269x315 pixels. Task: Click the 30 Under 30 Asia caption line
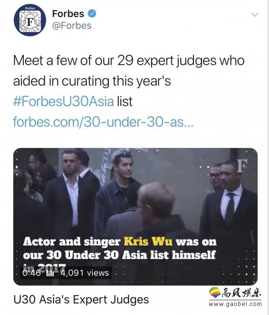click(119, 255)
